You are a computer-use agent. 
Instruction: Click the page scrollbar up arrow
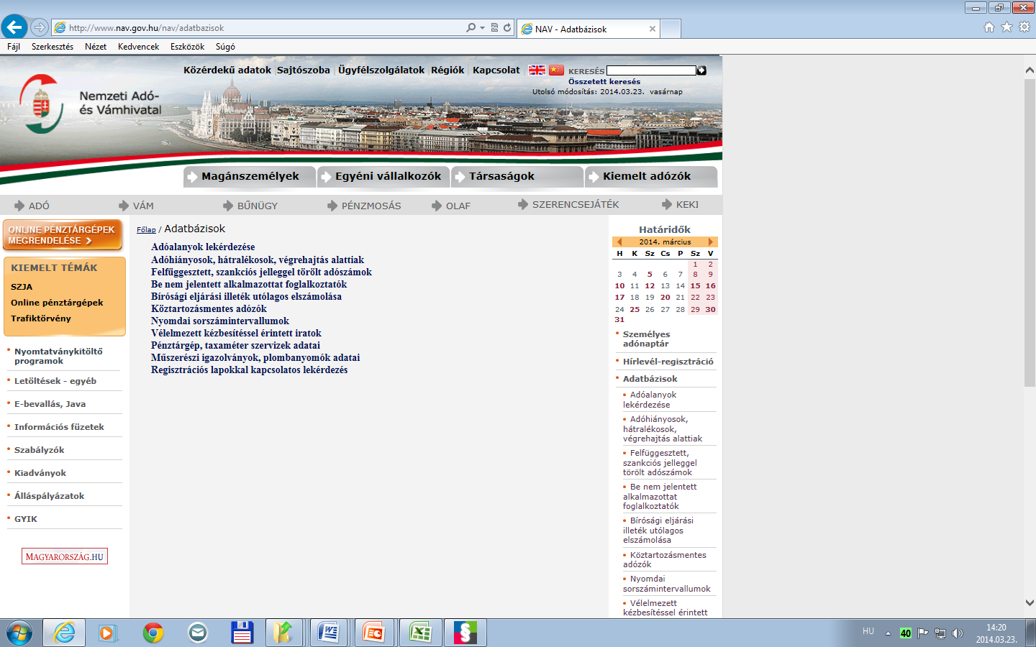tap(1030, 70)
